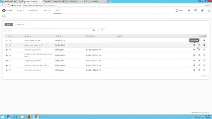Image resolution: width=212 pixels, height=119 pixels.
Task: Log out using the power icon
Action: (x=209, y=11)
